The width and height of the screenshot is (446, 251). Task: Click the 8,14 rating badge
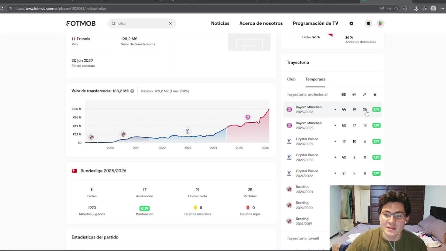coord(376,109)
